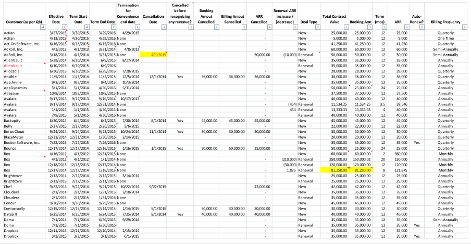Select the 360,000 ARR cell

coord(399,154)
